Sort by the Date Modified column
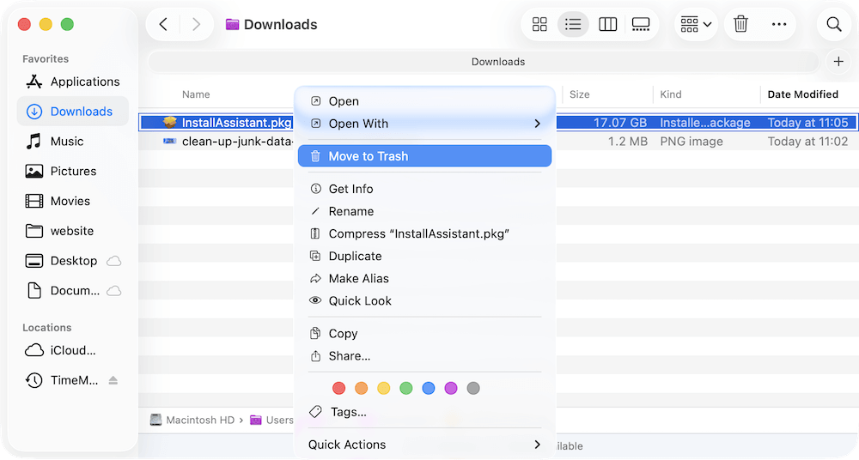This screenshot has width=859, height=460. pyautogui.click(x=802, y=94)
